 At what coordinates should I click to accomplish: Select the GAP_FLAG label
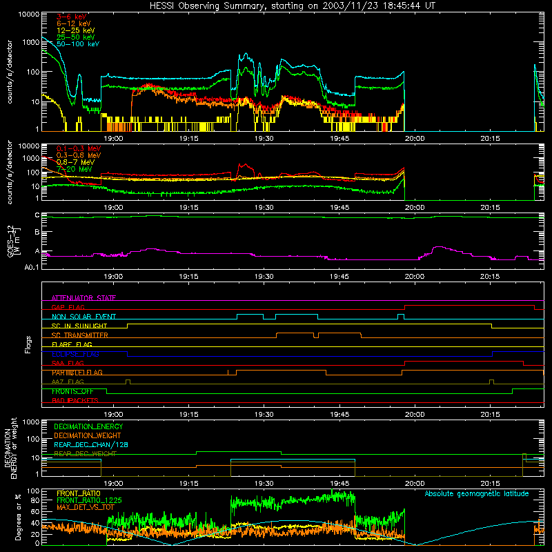click(x=68, y=307)
